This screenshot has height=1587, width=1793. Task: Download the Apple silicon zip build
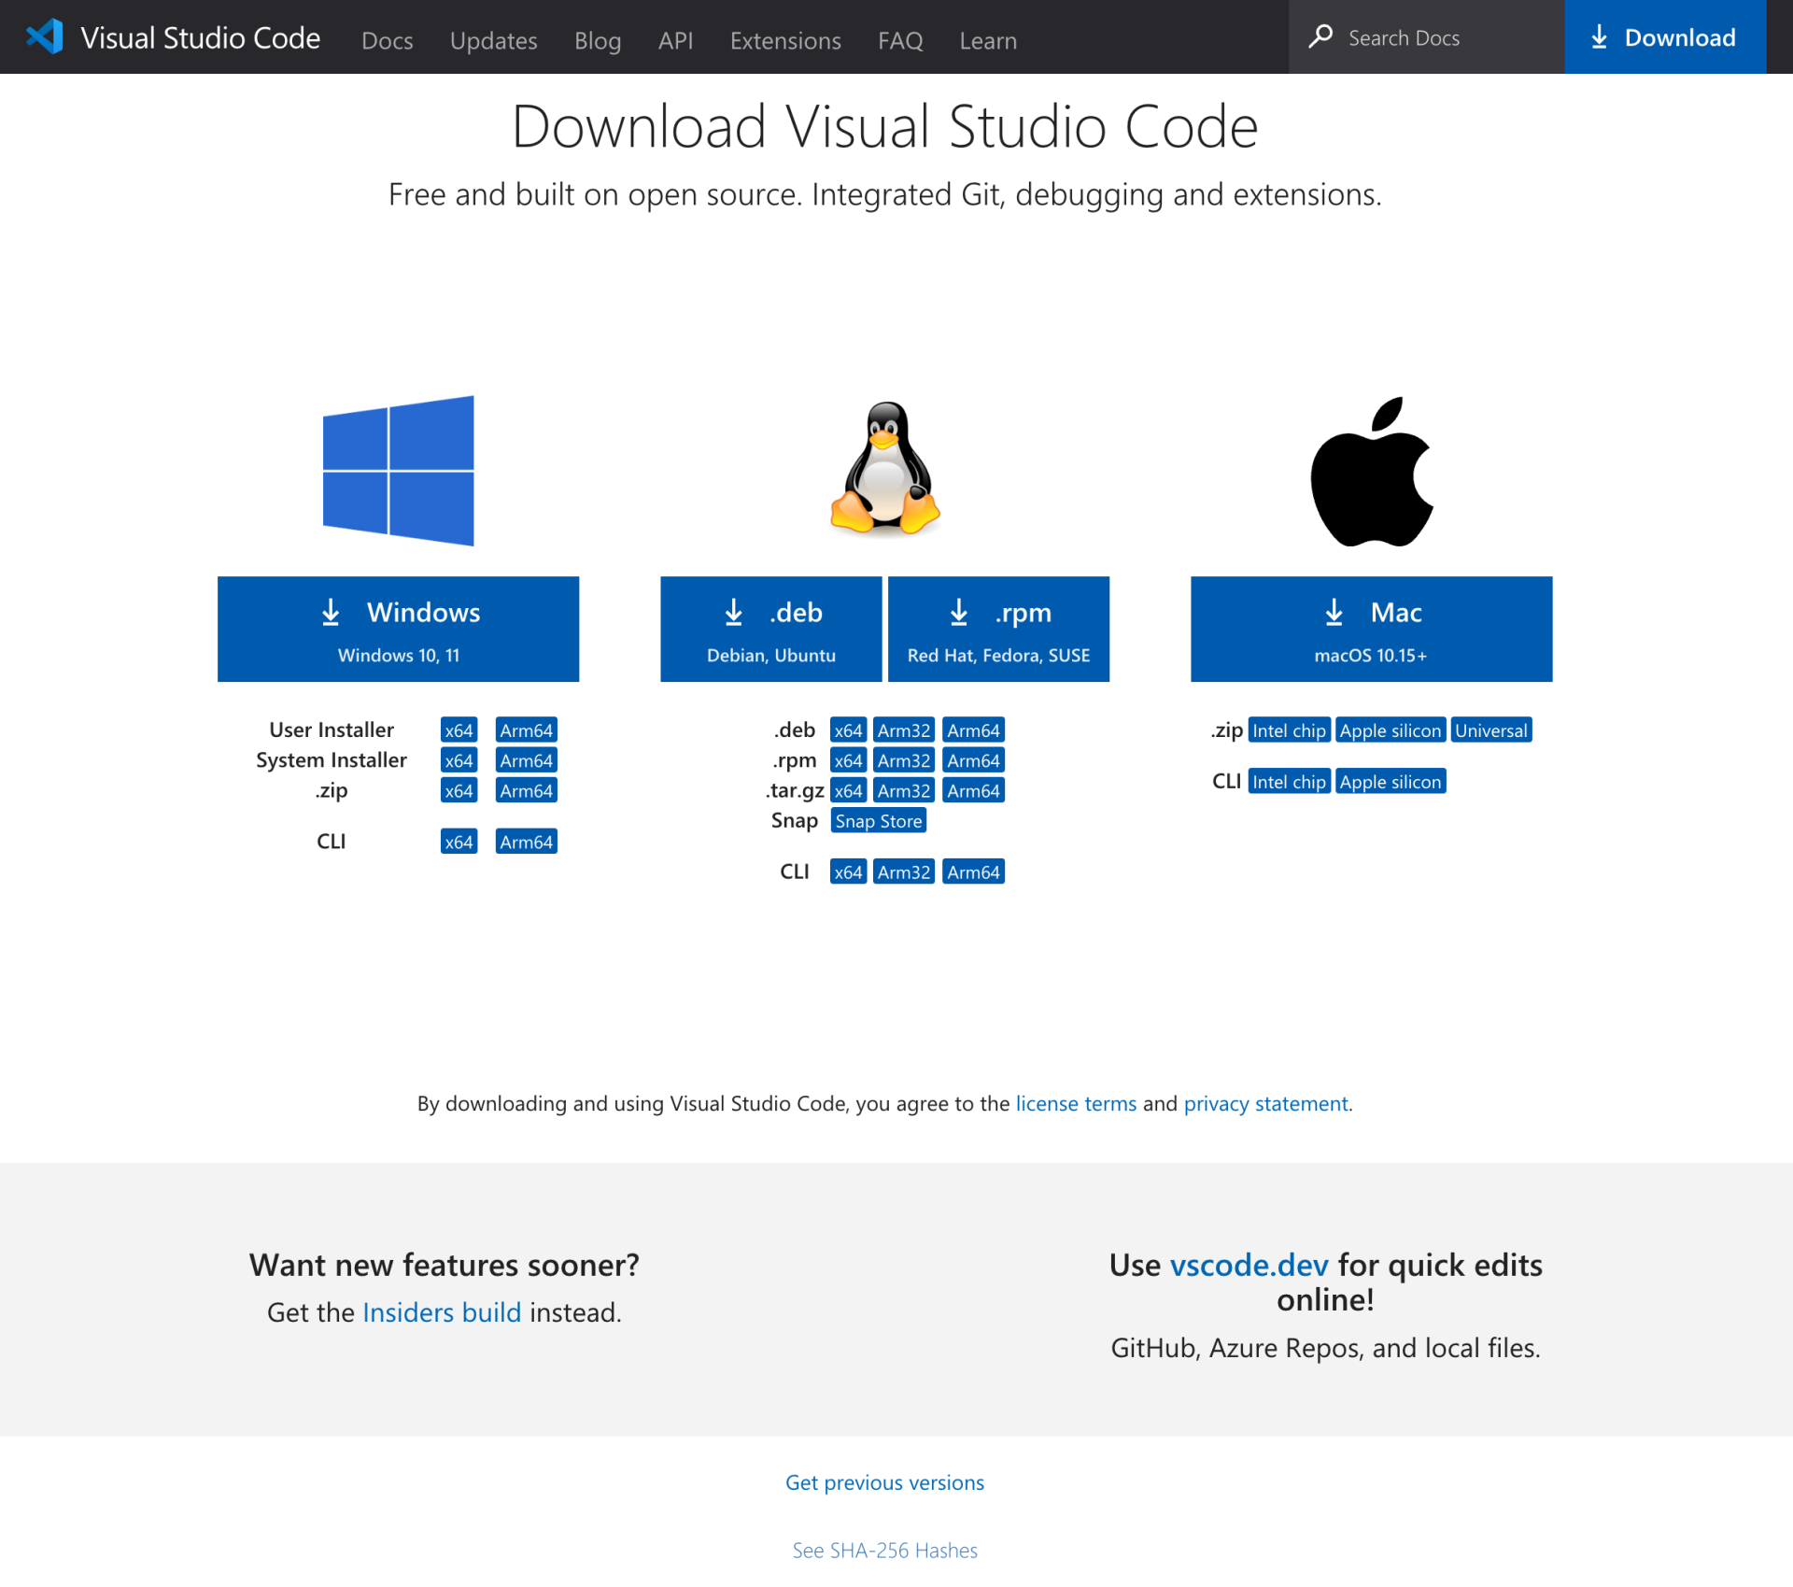coord(1391,730)
